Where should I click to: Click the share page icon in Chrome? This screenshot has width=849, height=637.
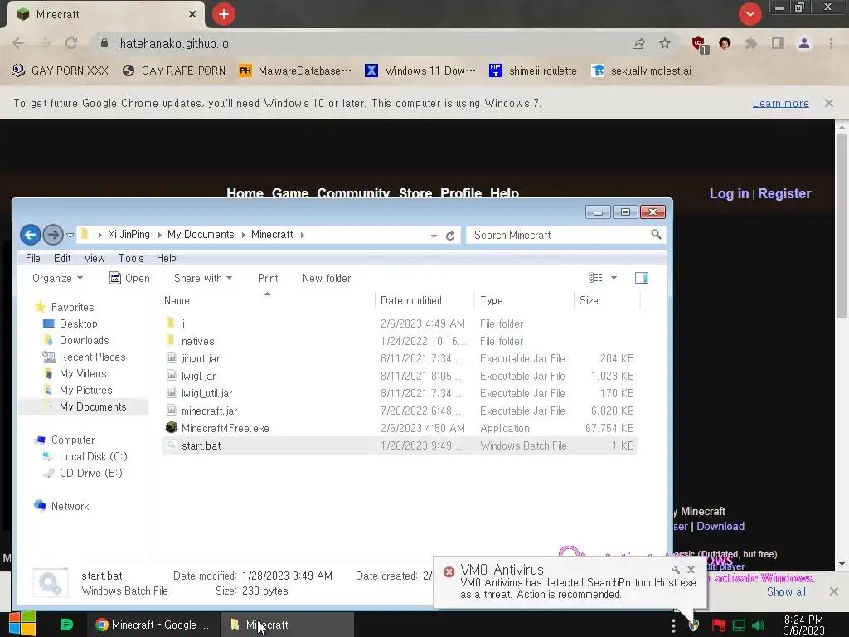pos(638,44)
